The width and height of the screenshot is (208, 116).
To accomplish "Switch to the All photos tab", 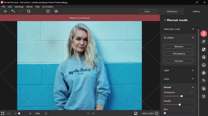I will click(x=172, y=11).
